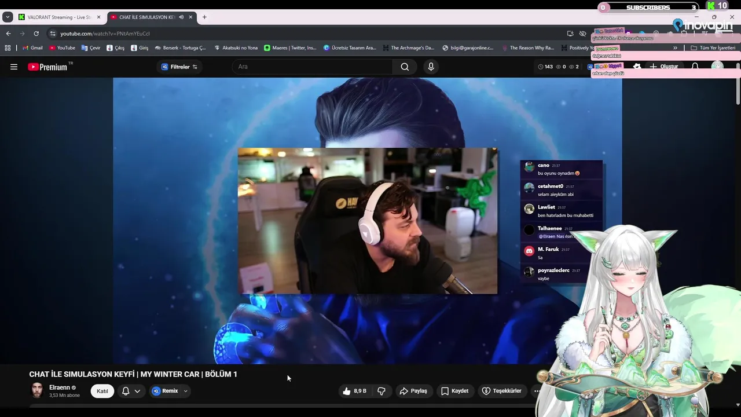Expand the tab search dropdown

(x=8, y=17)
